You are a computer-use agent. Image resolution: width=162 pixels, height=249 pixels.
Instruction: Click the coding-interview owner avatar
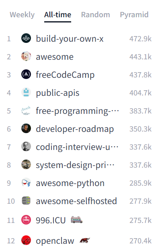pyautogui.click(x=26, y=146)
